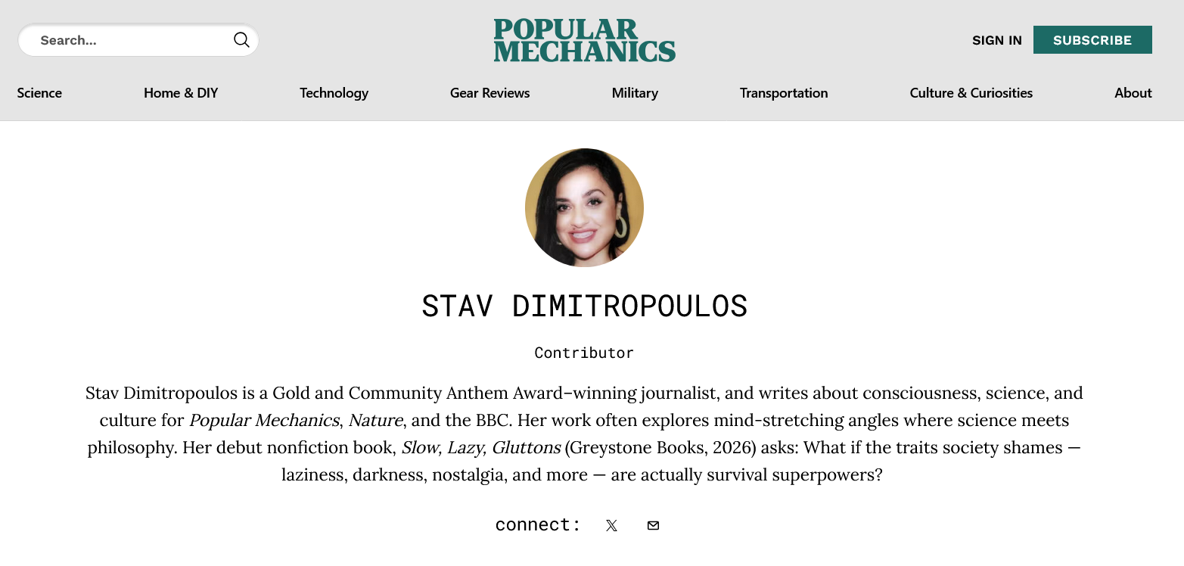Open the Gear Reviews section
The image size is (1184, 566).
pos(490,93)
